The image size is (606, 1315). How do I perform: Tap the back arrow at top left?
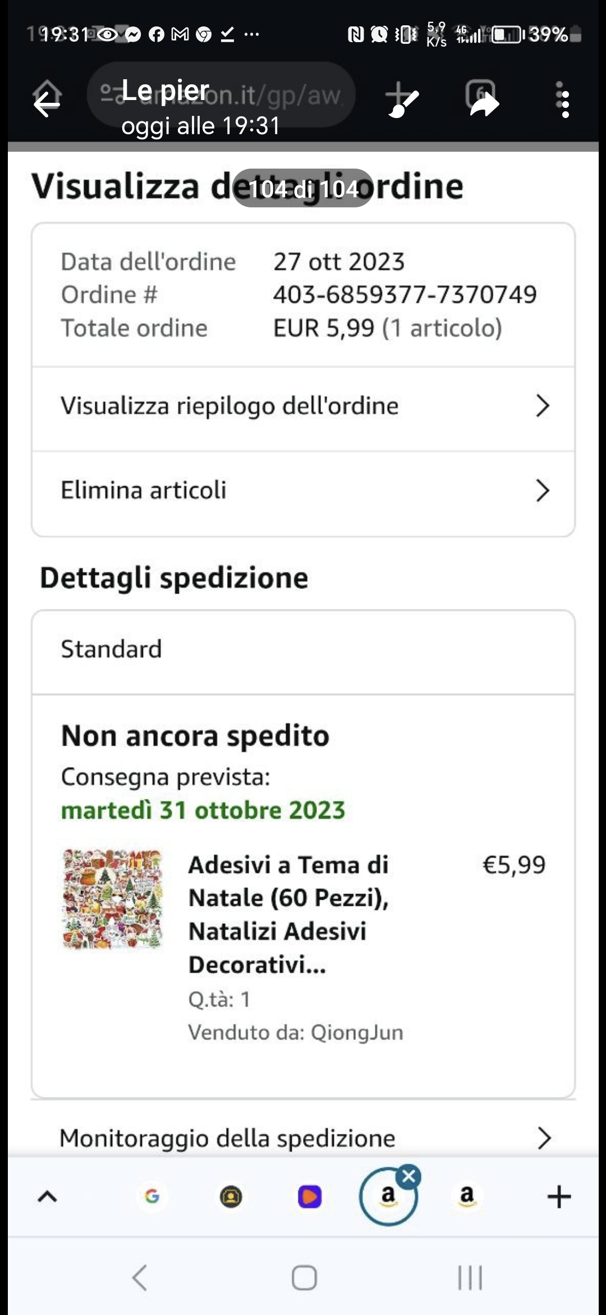click(47, 103)
